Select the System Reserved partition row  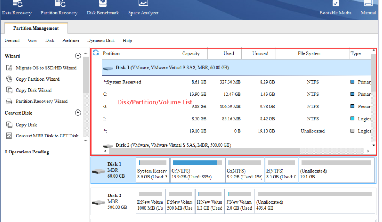pos(236,82)
